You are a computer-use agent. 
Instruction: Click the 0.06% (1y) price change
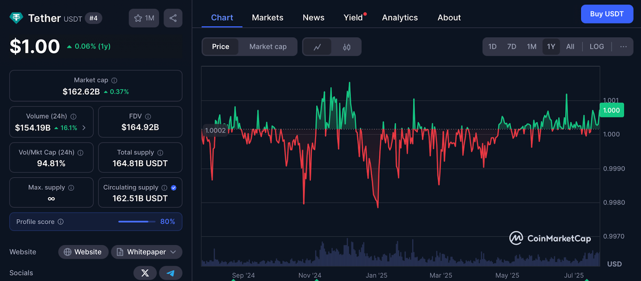point(89,46)
